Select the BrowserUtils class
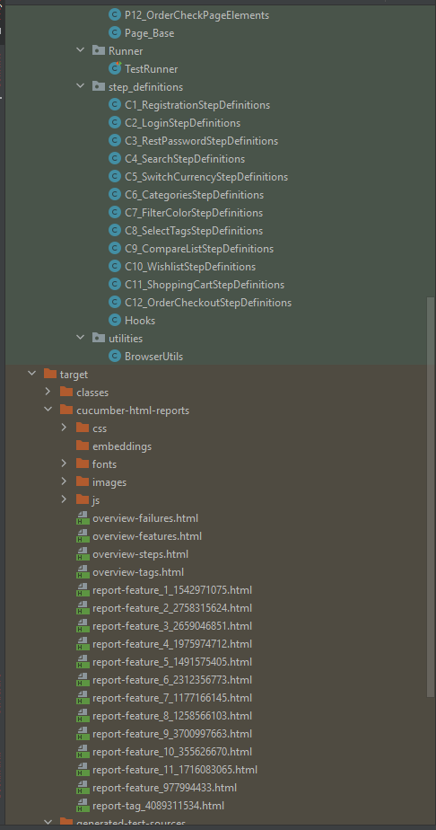Viewport: 436px width, 830px height. 153,357
